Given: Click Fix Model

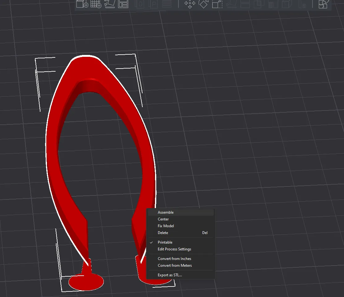Looking at the screenshot, I should [166, 226].
